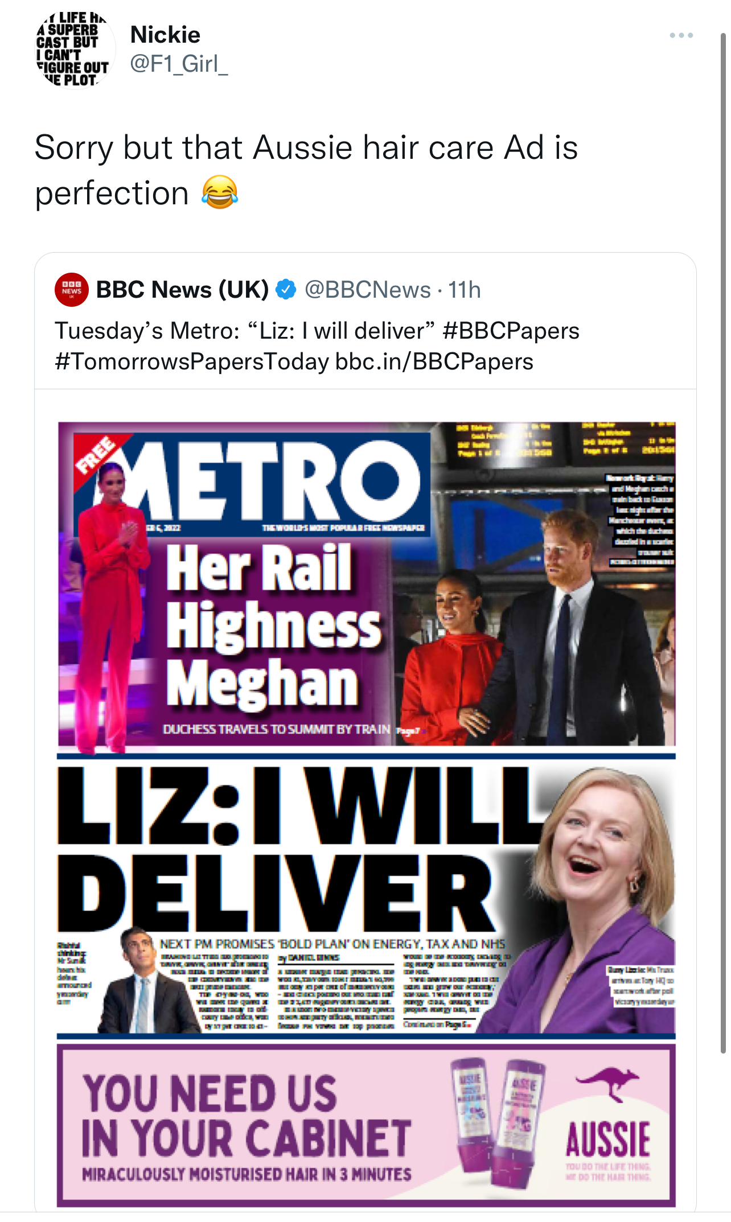Viewport: 731px width, 1222px height.
Task: Tap the blue verified badge
Action: [286, 290]
